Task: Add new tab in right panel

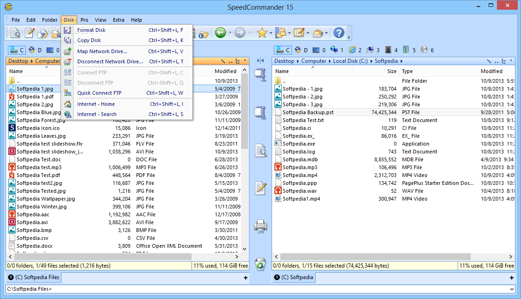Action: point(512,278)
